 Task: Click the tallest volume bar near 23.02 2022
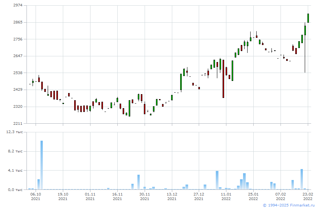[x=302, y=179]
